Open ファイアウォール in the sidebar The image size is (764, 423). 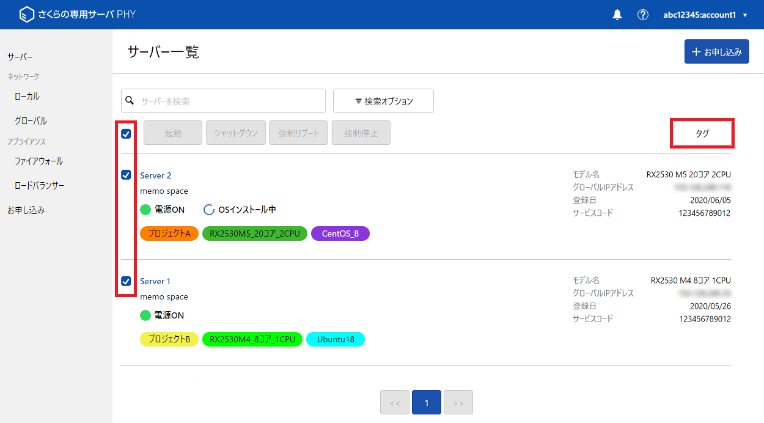coord(39,161)
